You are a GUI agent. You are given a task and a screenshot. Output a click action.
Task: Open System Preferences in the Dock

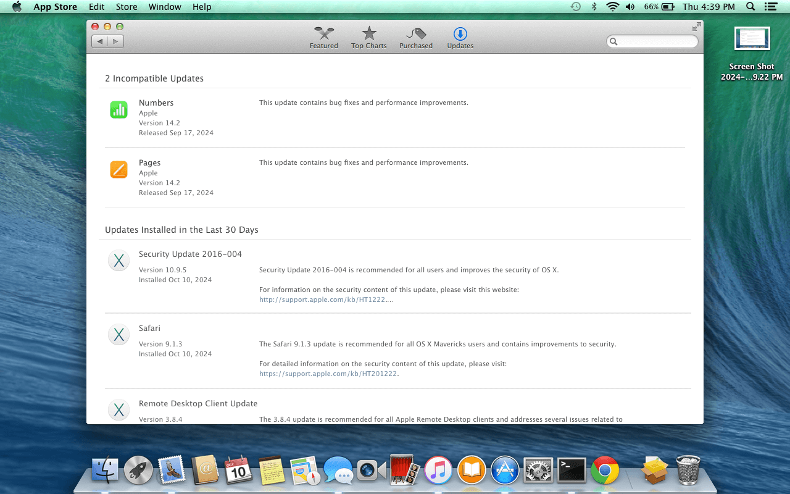point(538,471)
